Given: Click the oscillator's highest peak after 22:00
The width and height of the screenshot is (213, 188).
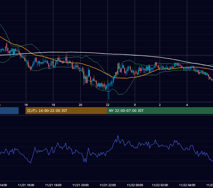Looking at the screenshot, I should [x=118, y=136].
